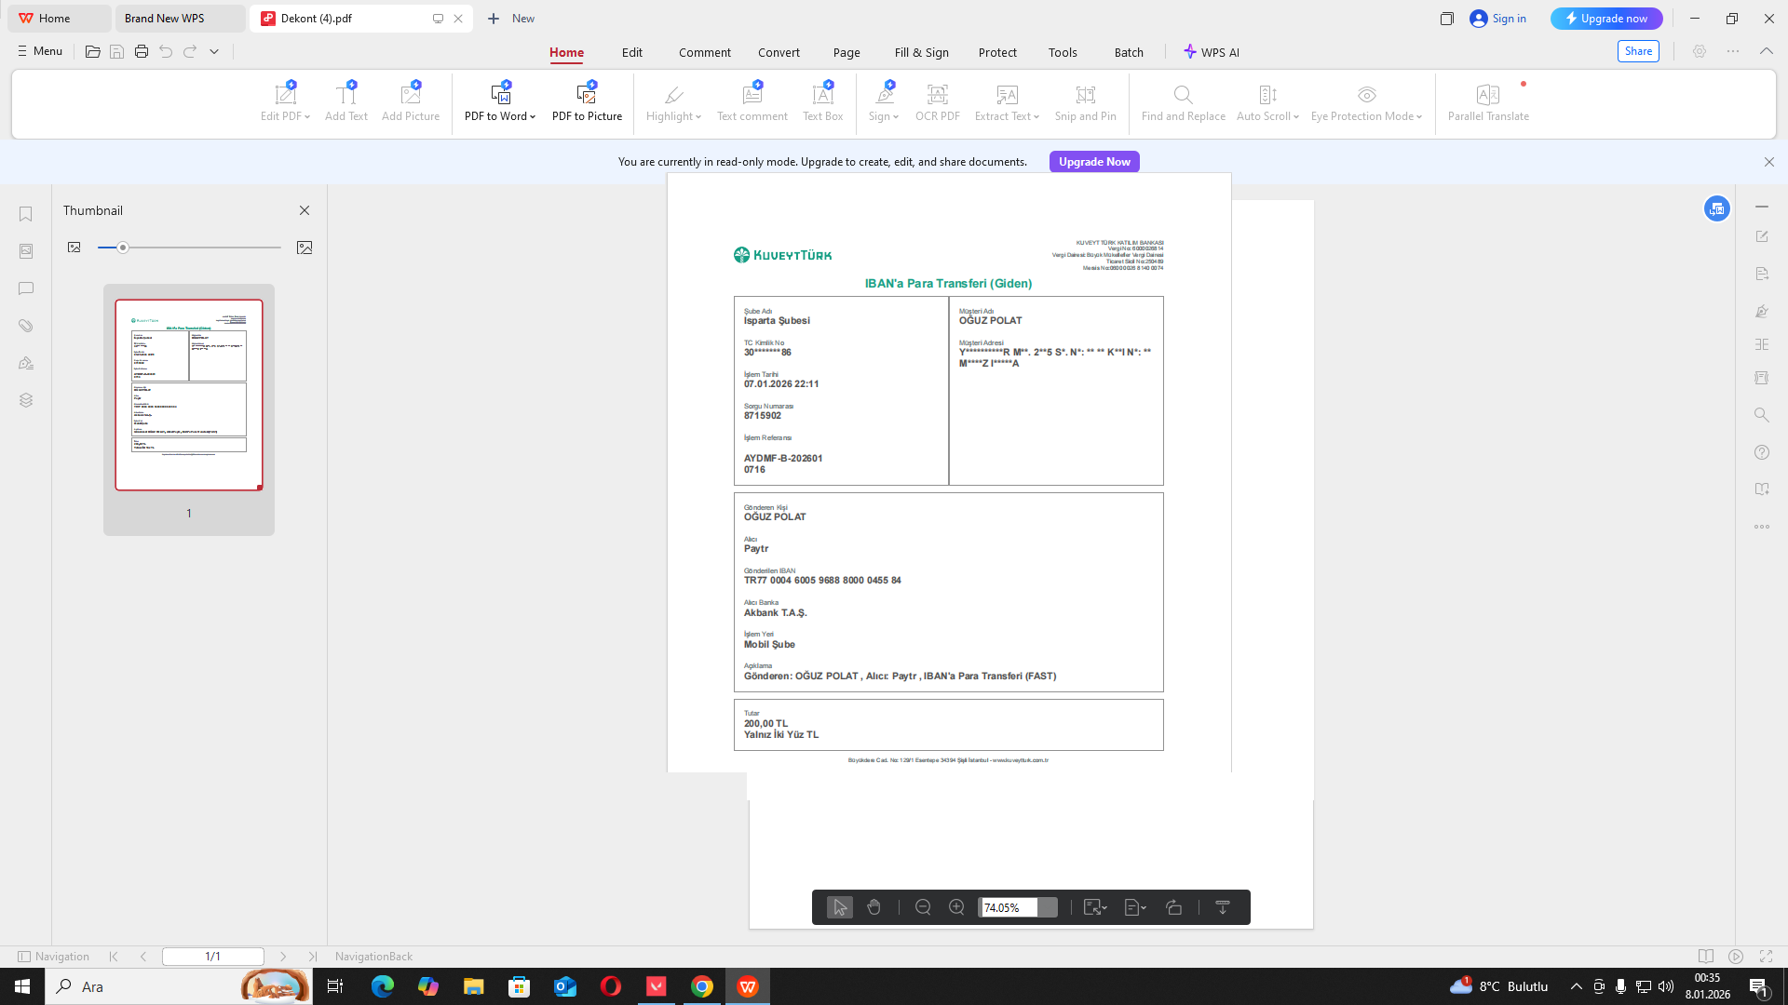1788x1005 pixels.
Task: Insert a Text Box
Action: pyautogui.click(x=823, y=102)
